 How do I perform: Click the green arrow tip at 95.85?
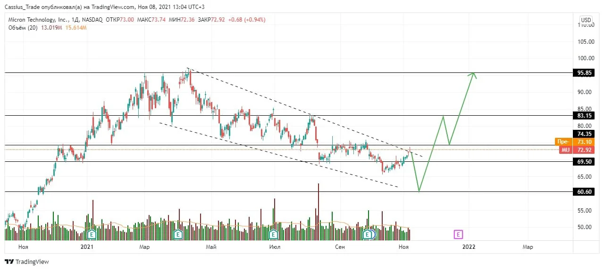click(x=473, y=73)
